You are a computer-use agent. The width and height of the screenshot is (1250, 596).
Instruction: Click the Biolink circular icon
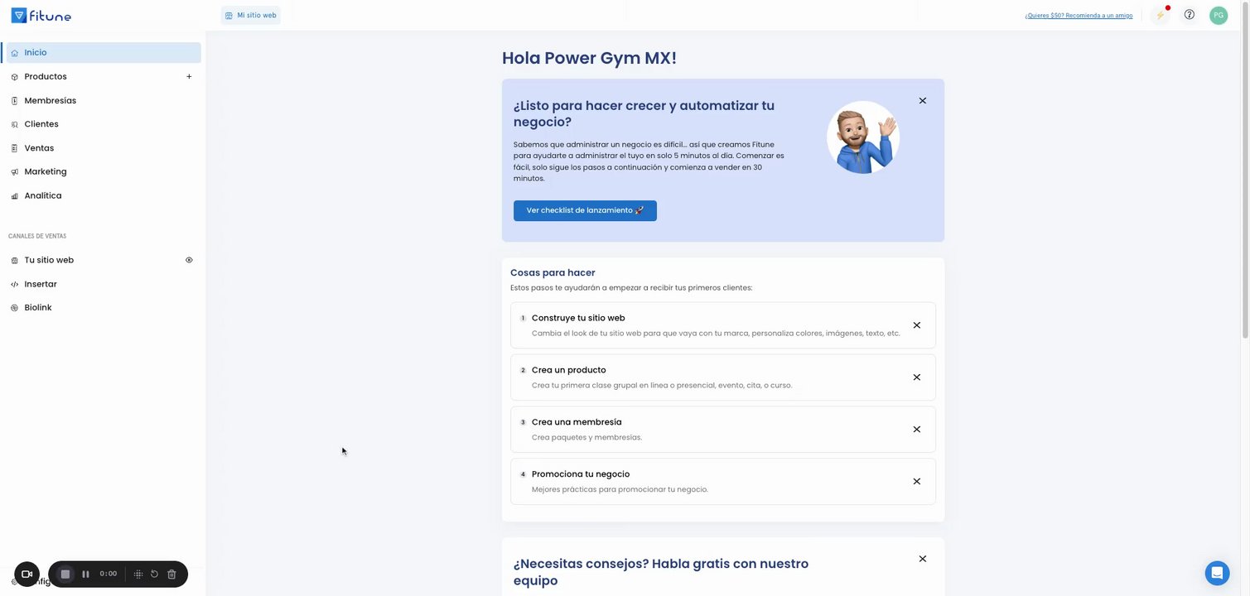pos(14,308)
